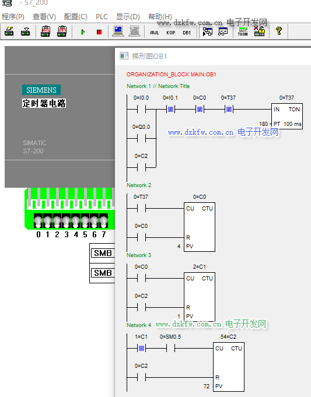Screen dimensions: 311x397
Task: Toggle input switch 7
Action: tap(103, 222)
